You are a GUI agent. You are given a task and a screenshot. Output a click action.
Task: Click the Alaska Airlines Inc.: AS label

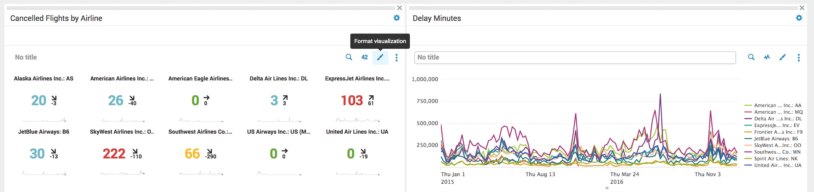(x=44, y=79)
